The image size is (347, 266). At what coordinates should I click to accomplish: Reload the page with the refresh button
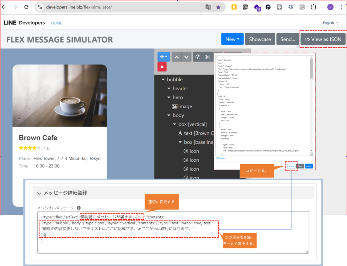[26, 7]
